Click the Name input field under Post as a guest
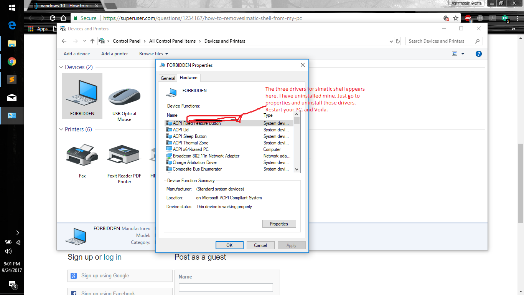The image size is (524, 295). (226, 287)
